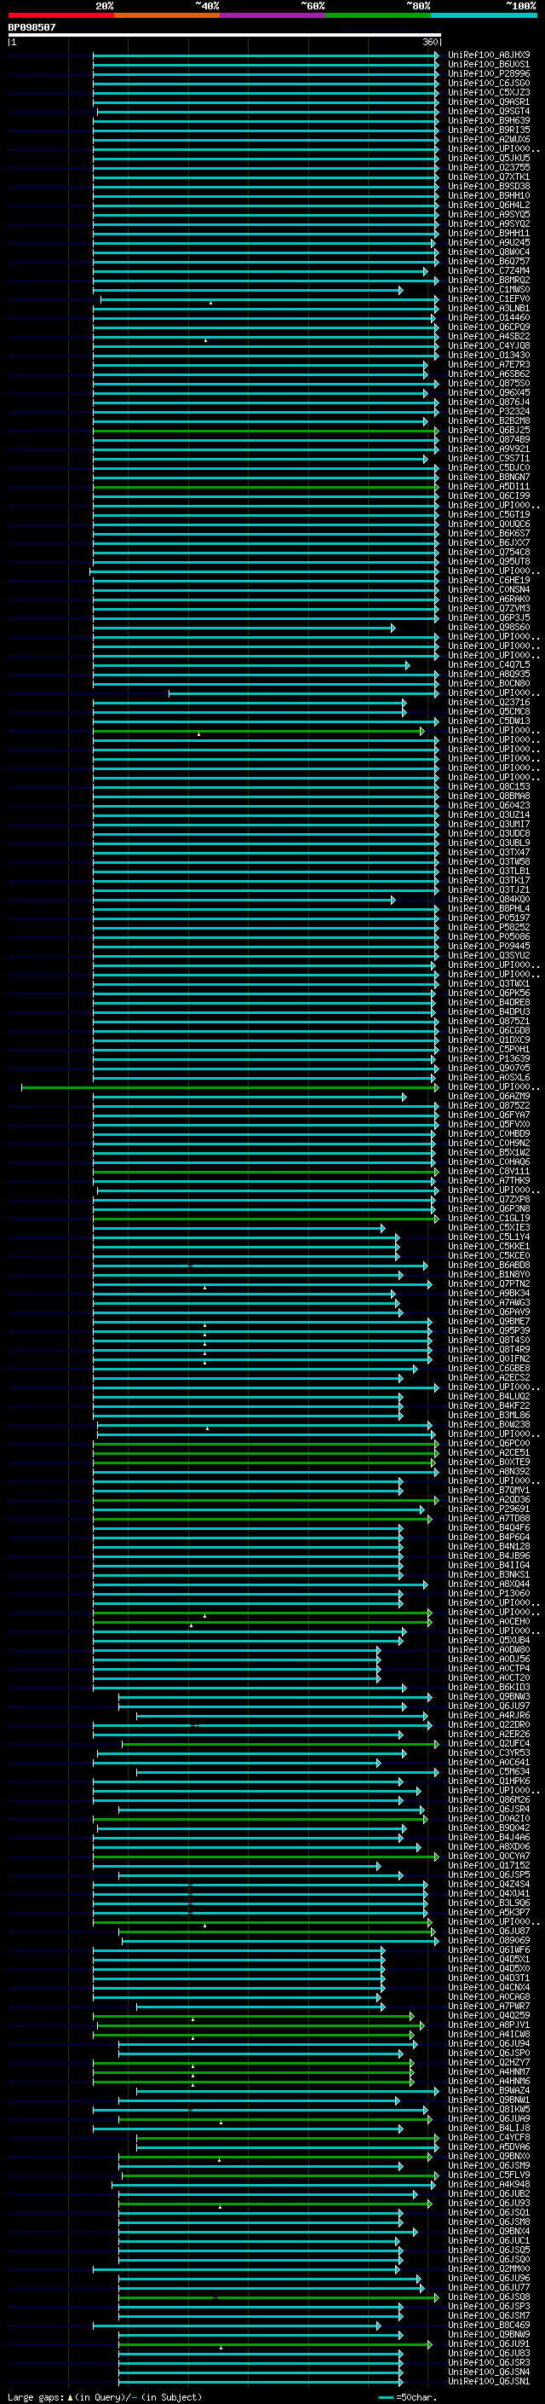Select subject label UniRef100_A7THK9

point(488,1180)
